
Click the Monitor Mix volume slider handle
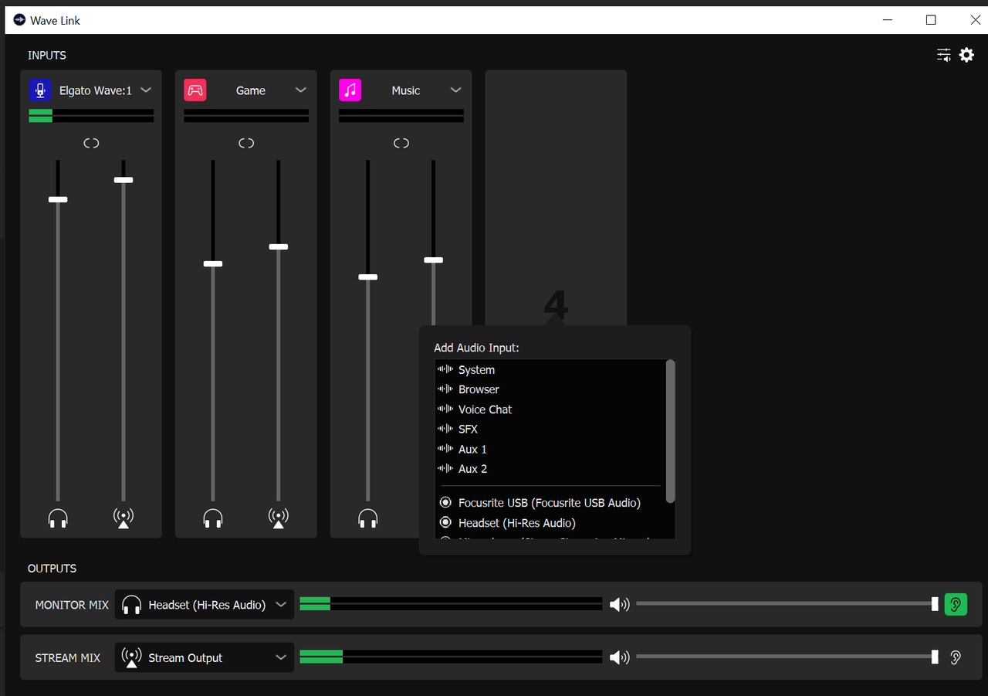(x=935, y=604)
